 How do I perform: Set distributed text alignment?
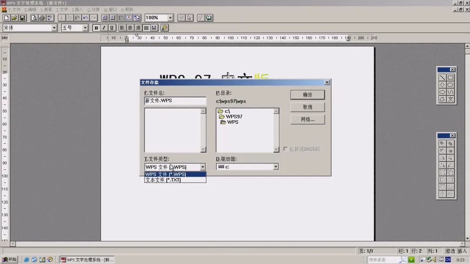(x=154, y=28)
